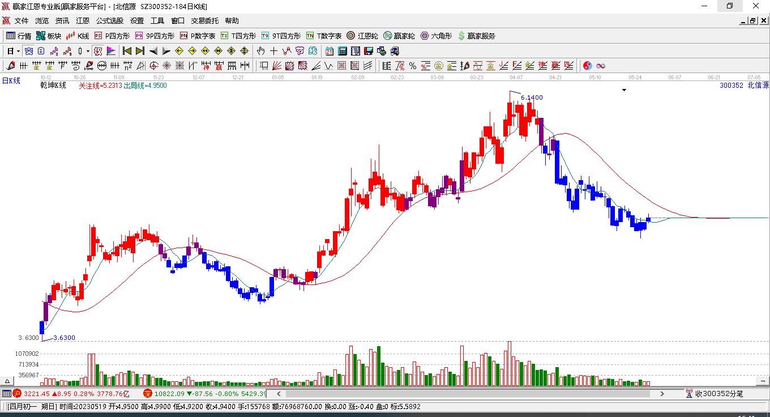Screen dimensions: 770x417
Task: Click the red pencil drawing tool
Action: [11, 66]
